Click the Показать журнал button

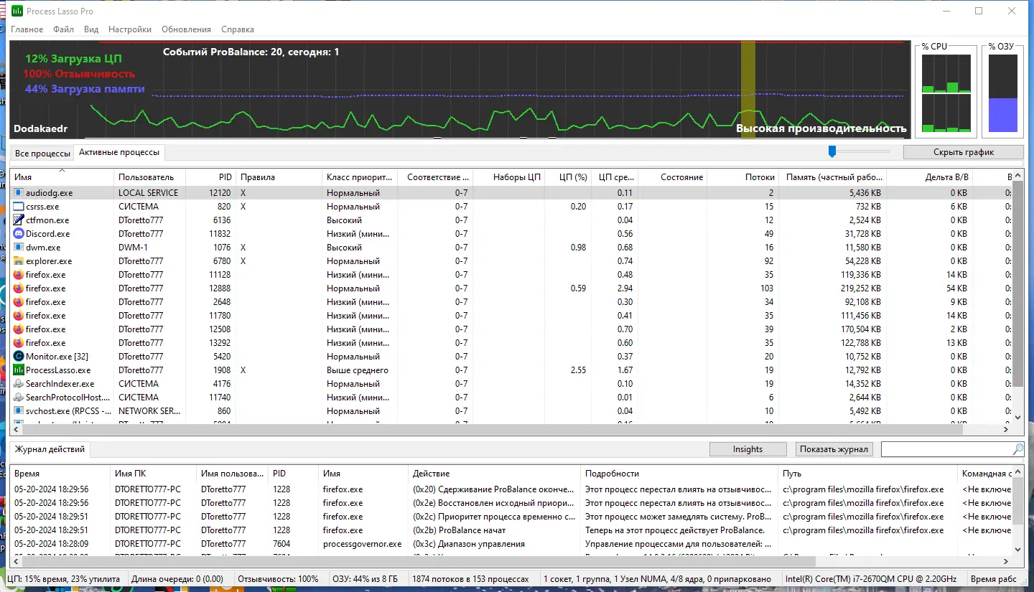coord(834,449)
